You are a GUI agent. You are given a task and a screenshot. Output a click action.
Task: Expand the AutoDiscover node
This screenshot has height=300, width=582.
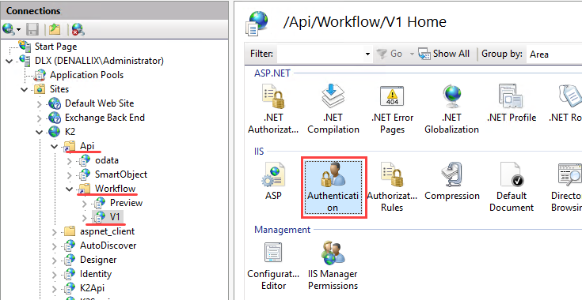(55, 246)
